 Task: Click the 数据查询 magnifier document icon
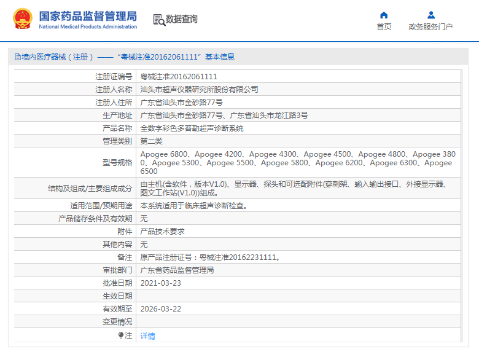159,20
